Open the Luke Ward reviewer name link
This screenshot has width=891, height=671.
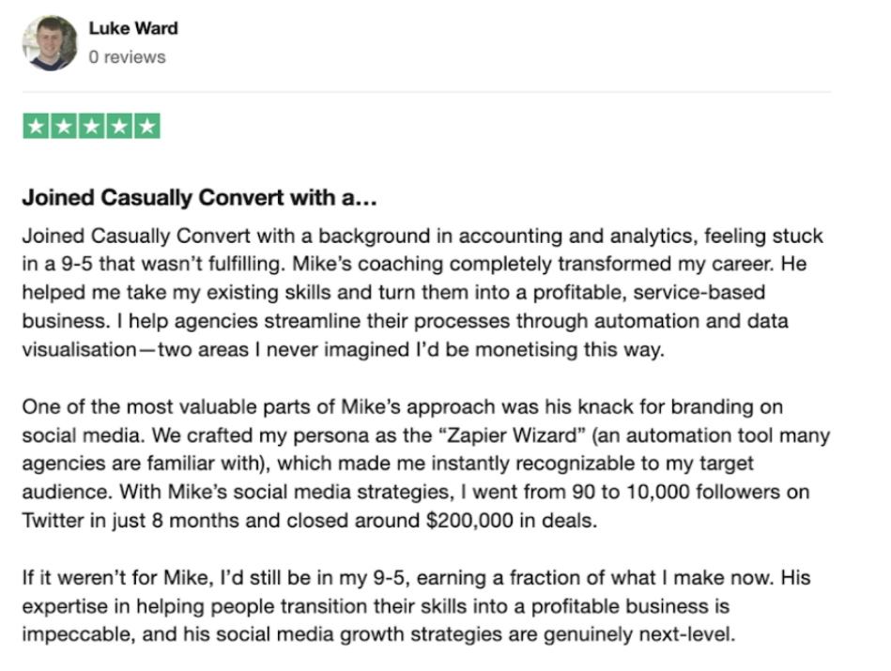click(x=132, y=28)
